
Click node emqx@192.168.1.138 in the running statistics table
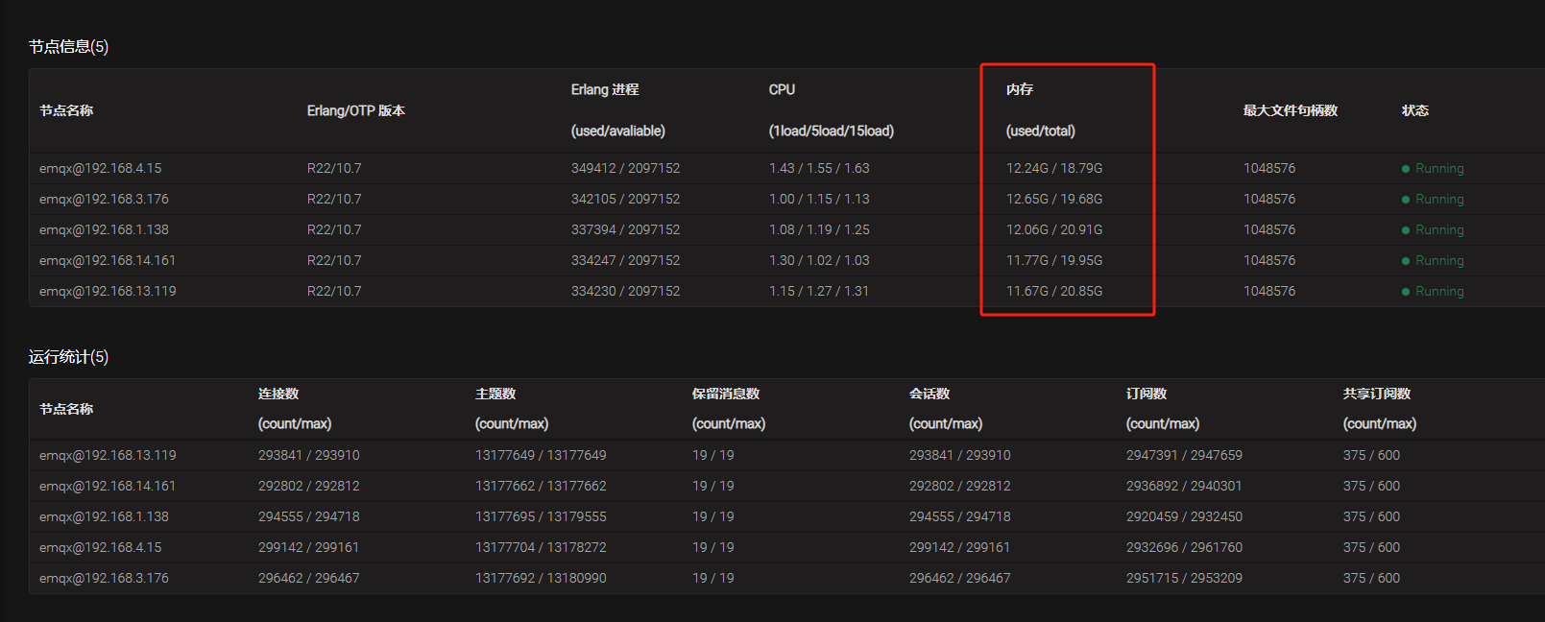coord(104,516)
